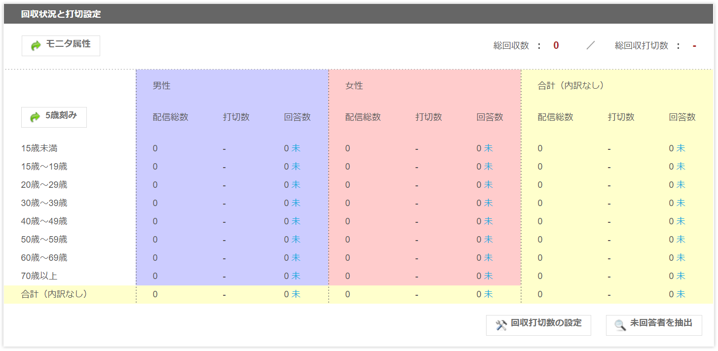
Task: Open 未 link for 女性 60歳～69歳
Action: click(x=488, y=258)
